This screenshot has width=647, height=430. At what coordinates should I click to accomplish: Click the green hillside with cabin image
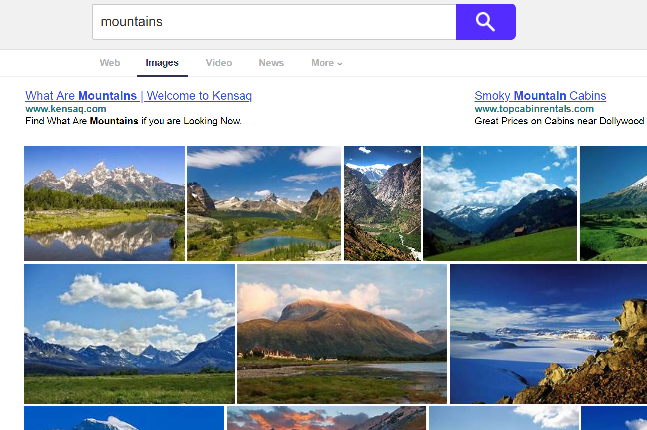tap(500, 204)
